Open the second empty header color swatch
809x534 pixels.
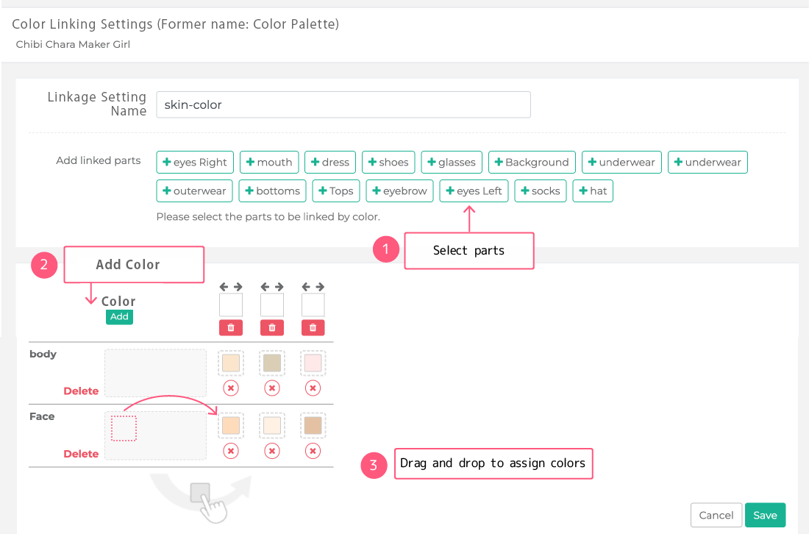click(x=272, y=305)
